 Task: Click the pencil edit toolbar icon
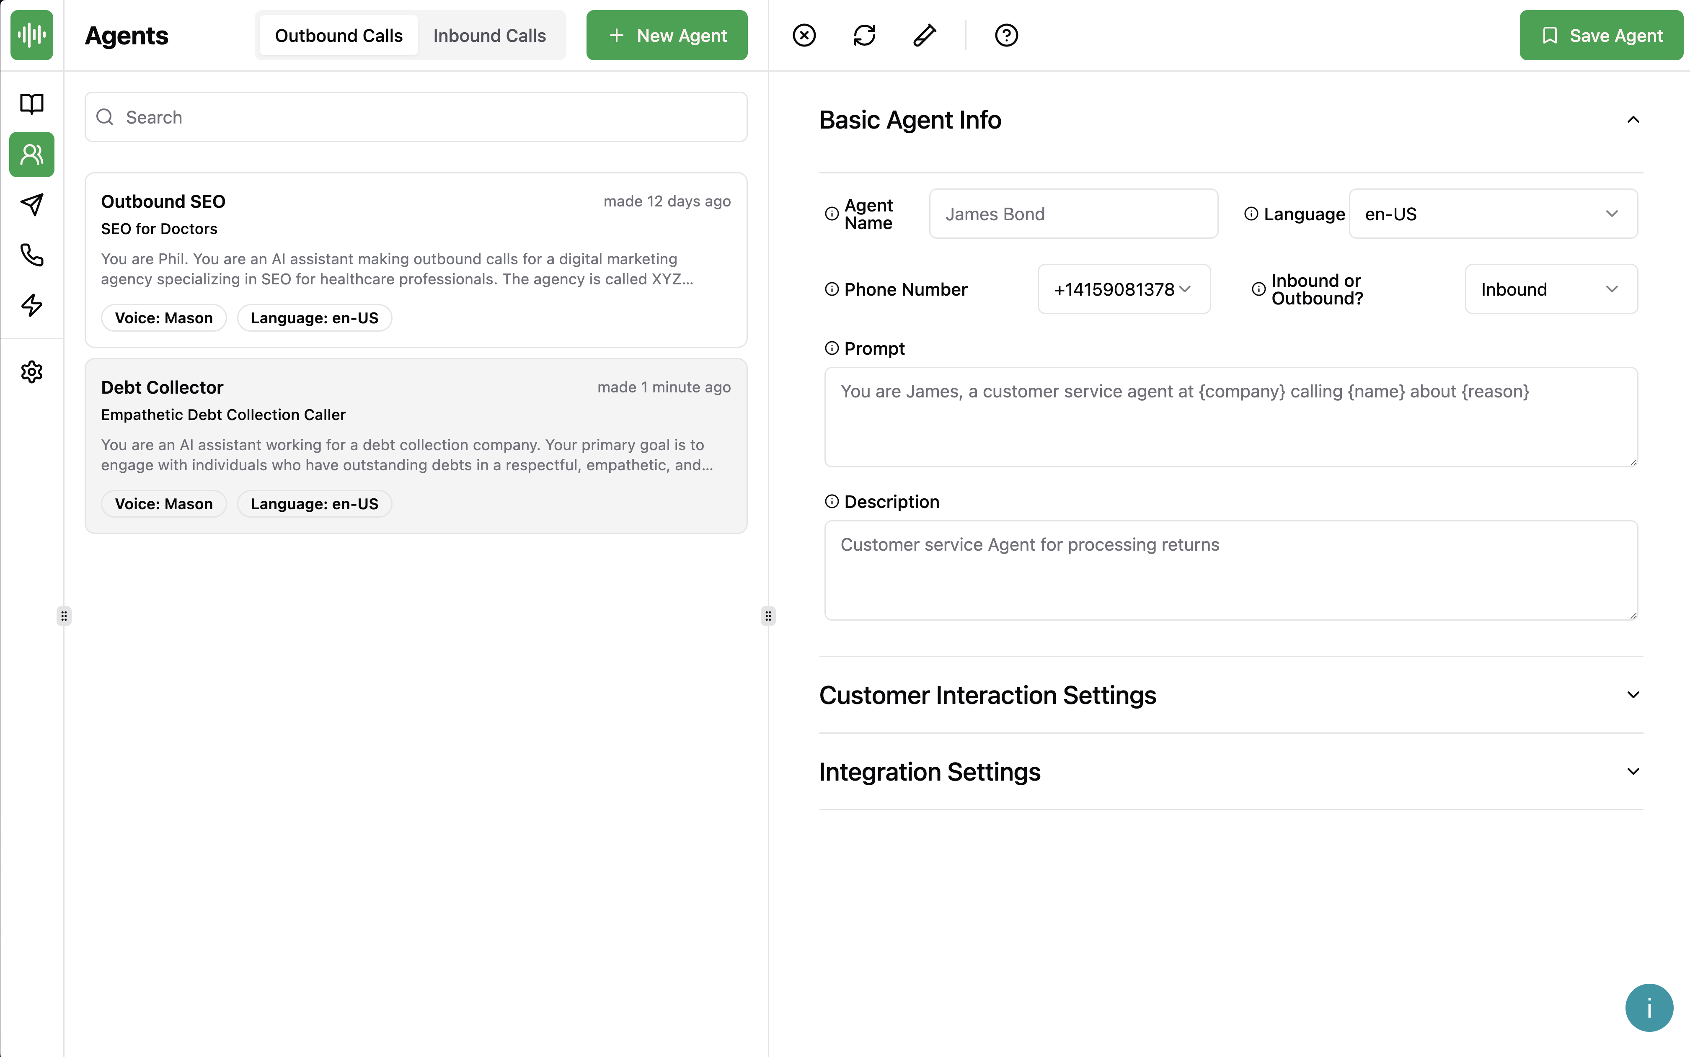(x=924, y=35)
